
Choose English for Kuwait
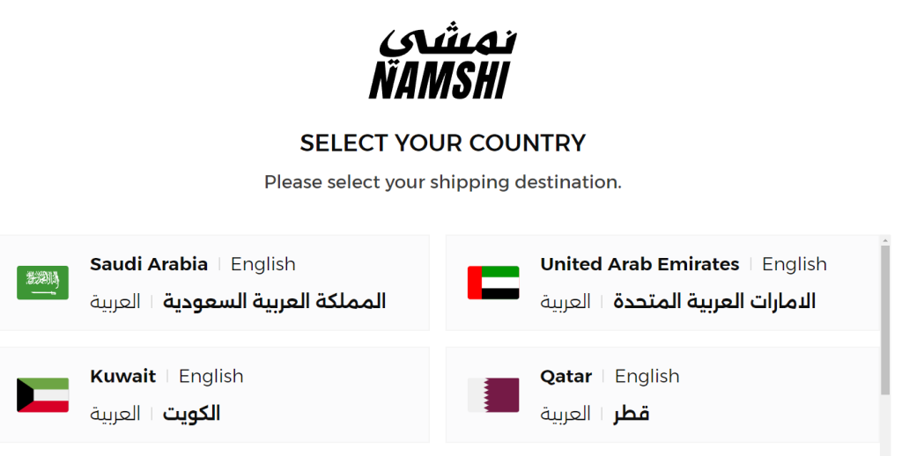click(x=211, y=376)
